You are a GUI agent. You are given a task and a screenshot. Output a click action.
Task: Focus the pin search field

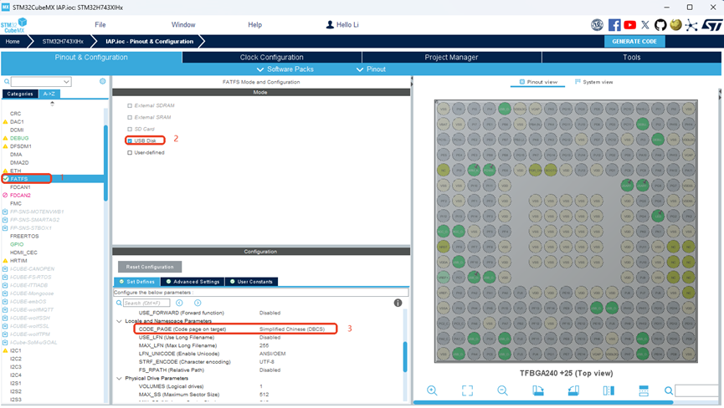pos(698,391)
